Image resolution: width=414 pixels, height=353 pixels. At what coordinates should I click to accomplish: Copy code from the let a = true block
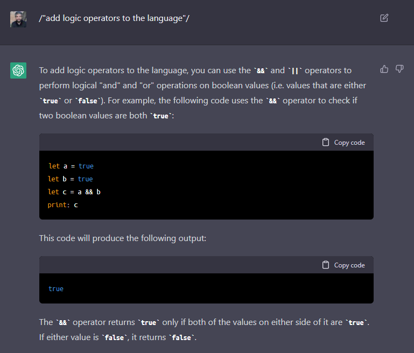pyautogui.click(x=343, y=142)
